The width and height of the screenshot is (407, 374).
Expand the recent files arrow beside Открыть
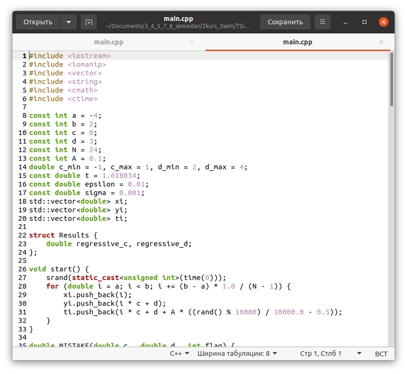(68, 22)
